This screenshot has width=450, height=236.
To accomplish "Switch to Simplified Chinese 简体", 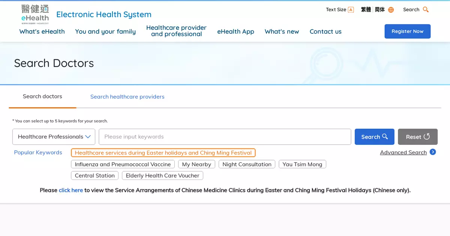I will pyautogui.click(x=379, y=10).
